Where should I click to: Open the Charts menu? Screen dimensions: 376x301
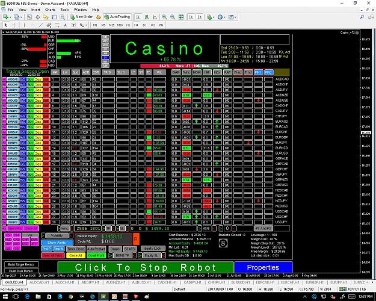tap(50, 10)
